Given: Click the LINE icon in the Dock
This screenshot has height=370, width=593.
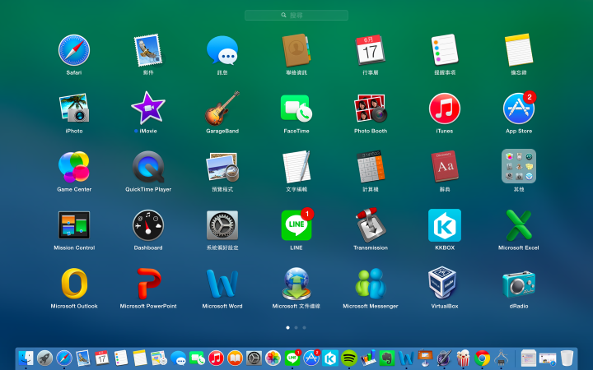Looking at the screenshot, I should [x=292, y=358].
